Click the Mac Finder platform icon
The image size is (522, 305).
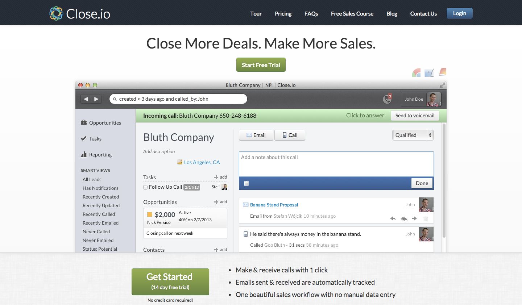[x=429, y=72]
